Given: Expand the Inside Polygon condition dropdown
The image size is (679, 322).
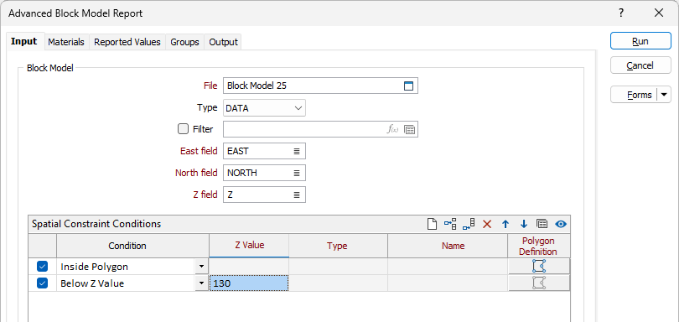Looking at the screenshot, I should [x=201, y=266].
